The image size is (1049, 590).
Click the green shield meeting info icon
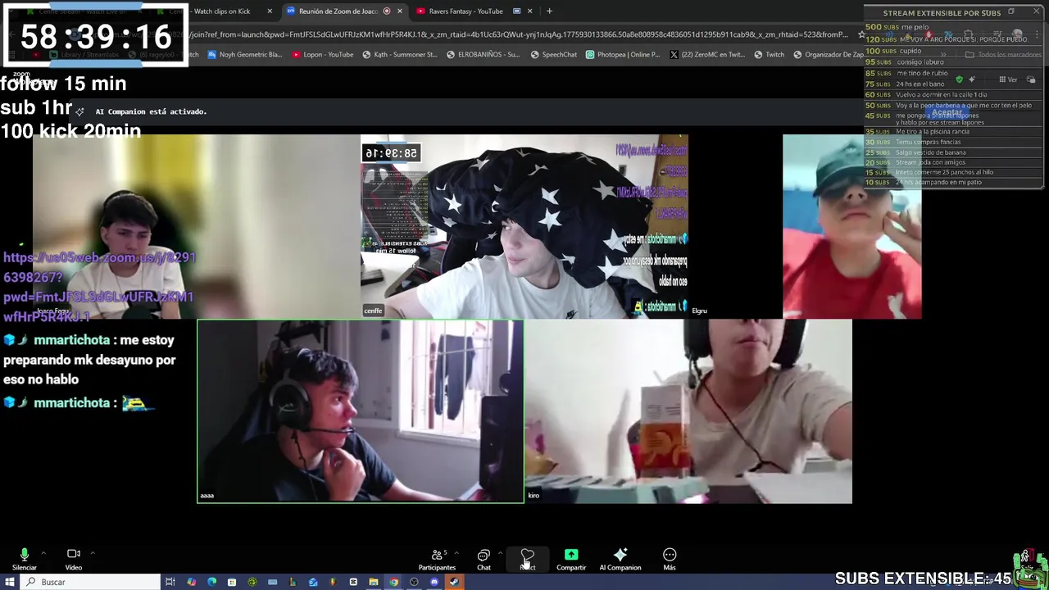(x=959, y=79)
